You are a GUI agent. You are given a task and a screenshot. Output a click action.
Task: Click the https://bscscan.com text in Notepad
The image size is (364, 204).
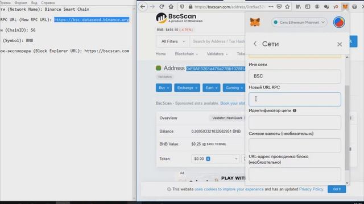pos(106,51)
